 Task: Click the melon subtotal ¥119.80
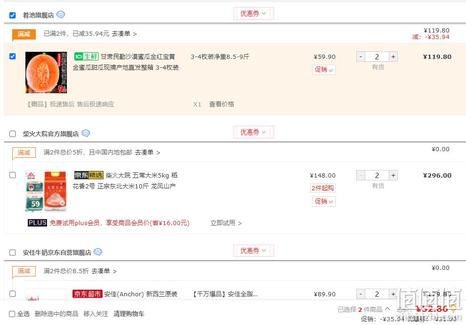pyautogui.click(x=437, y=57)
